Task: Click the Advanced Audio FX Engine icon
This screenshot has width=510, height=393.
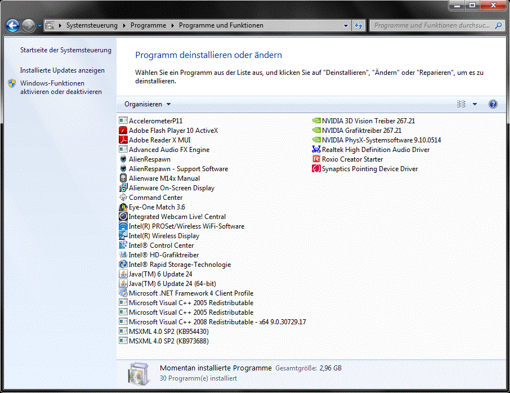Action: pyautogui.click(x=123, y=149)
